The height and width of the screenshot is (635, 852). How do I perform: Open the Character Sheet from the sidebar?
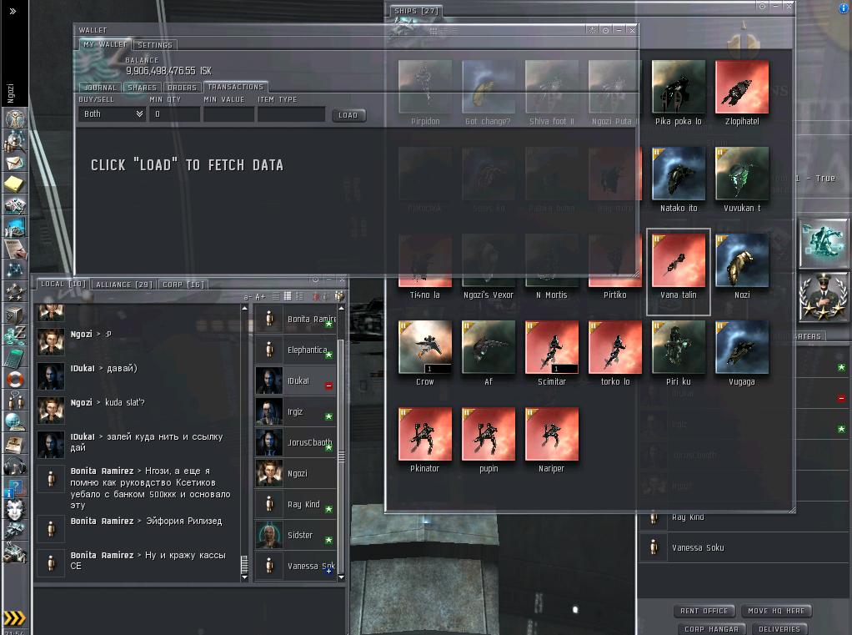tap(15, 118)
